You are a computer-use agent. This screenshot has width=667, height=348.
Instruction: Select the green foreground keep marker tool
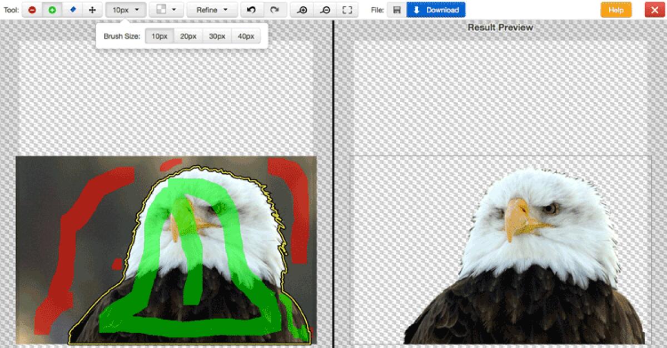pos(52,10)
